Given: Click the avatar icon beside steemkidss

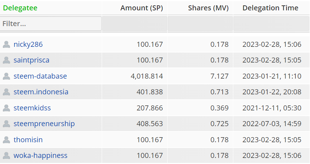Looking at the screenshot, I should (6, 108).
